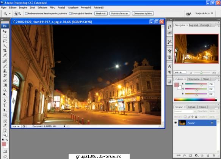
Task: Reset default foreground and background colors
Action: click(3, 140)
